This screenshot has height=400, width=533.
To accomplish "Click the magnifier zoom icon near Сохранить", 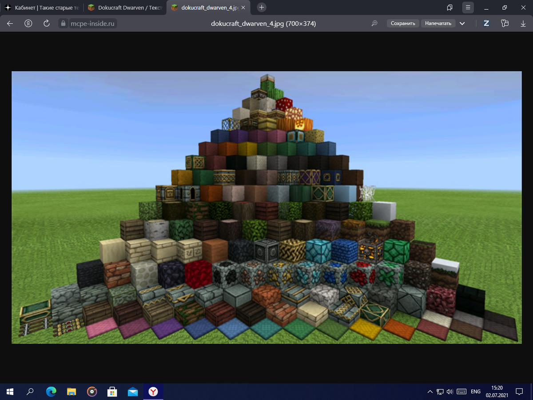I will point(374,24).
